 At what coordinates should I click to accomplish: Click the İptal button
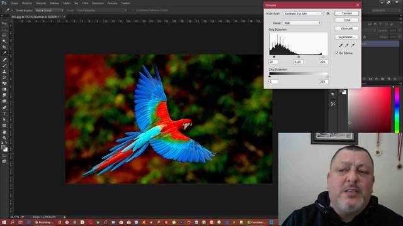tap(347, 20)
